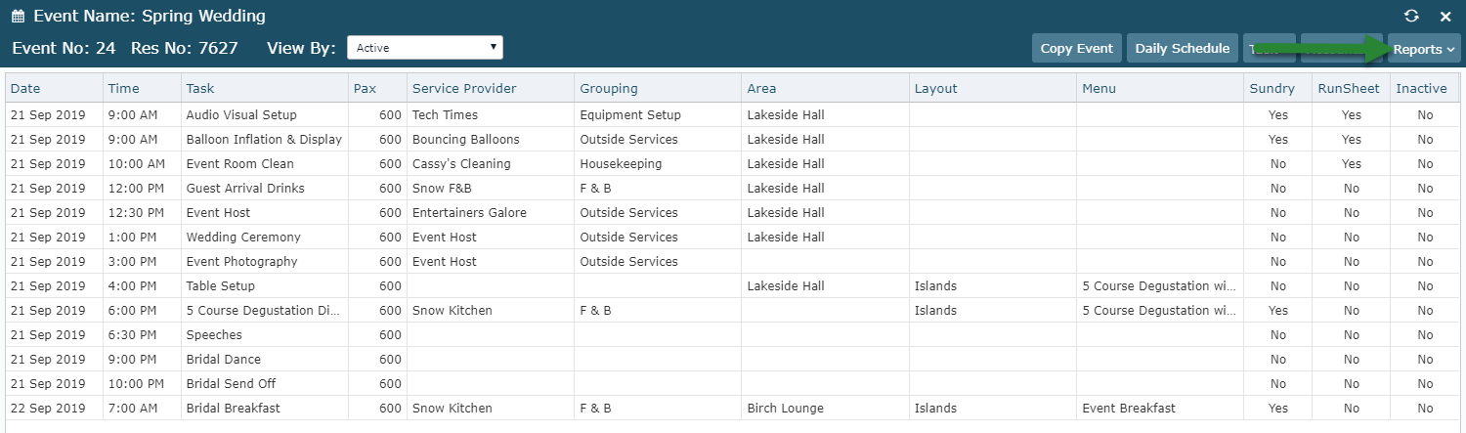Select the Guest Arrival Drinks task
1466x433 pixels.
click(245, 188)
